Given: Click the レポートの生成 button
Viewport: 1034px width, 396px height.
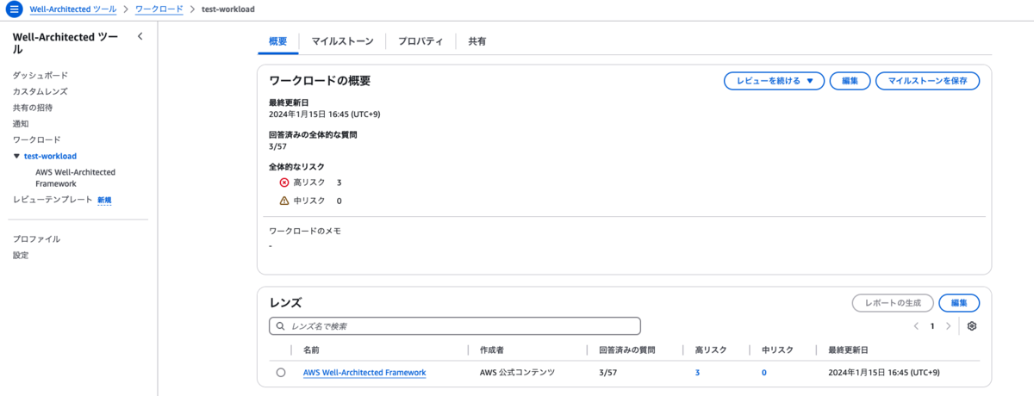Looking at the screenshot, I should (893, 303).
